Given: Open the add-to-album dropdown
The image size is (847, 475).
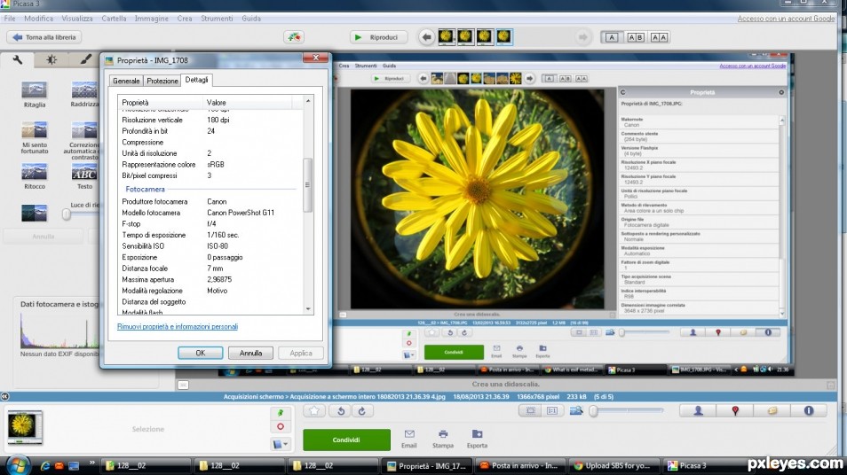Looking at the screenshot, I should [x=281, y=444].
